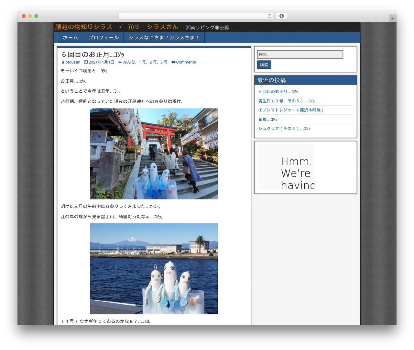The height and width of the screenshot is (350, 414).
Task: Click the tagline 湘南リビング非公認
Action: click(207, 28)
